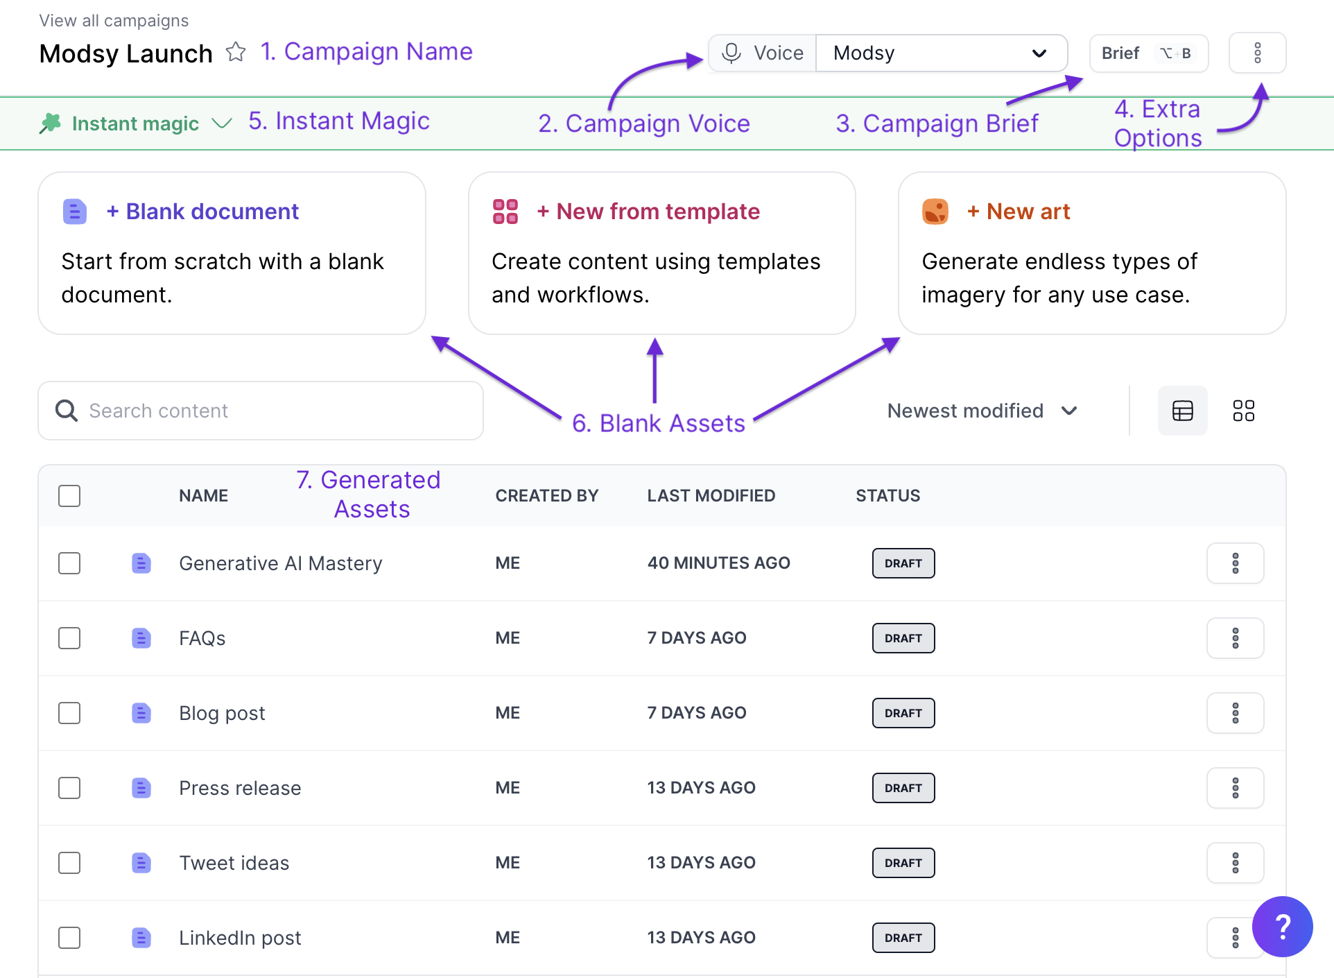Switch to grid card view

[1244, 411]
